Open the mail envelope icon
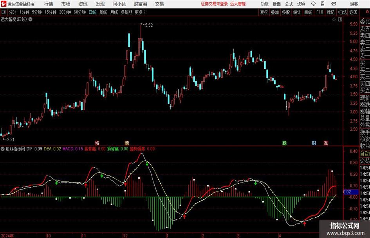370x238 pixels. [334, 4]
